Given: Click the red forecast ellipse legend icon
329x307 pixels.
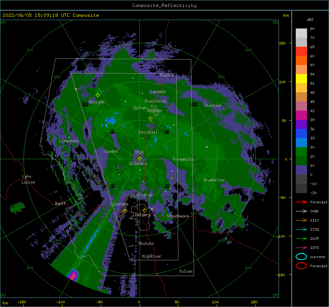Looking at the screenshot, I should pyautogui.click(x=301, y=266).
